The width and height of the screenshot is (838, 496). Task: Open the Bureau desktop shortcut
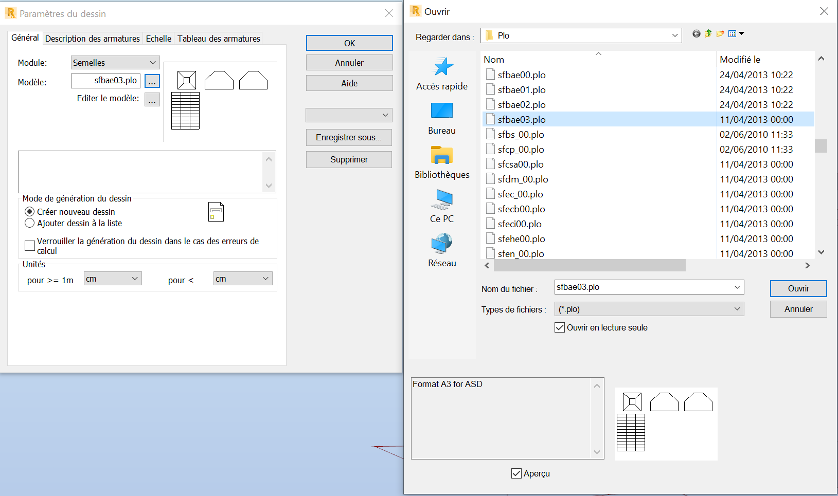pyautogui.click(x=442, y=111)
